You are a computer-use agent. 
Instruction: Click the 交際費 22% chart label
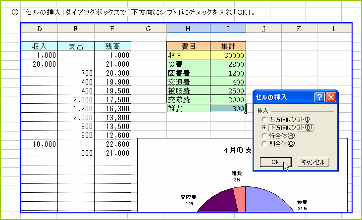pos(188,200)
